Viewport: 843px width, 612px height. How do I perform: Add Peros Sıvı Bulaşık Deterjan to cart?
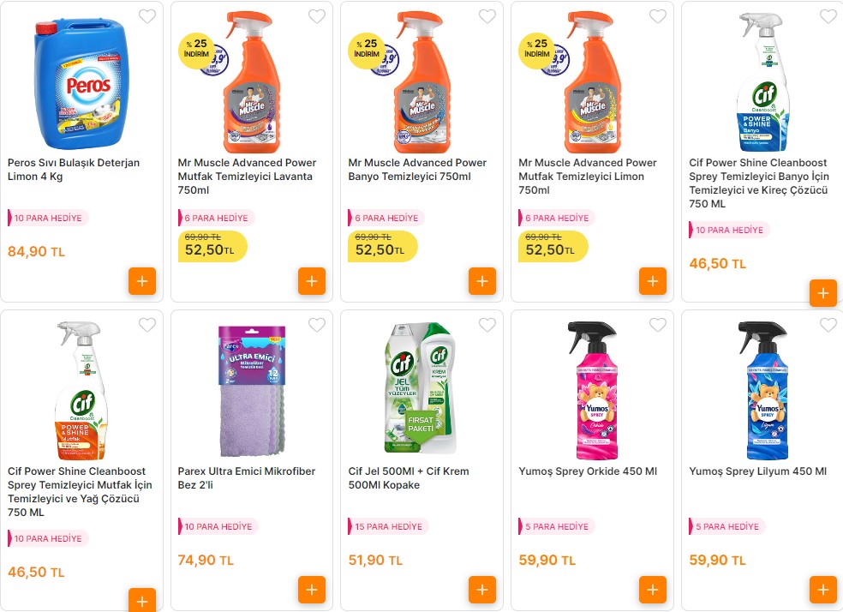click(x=142, y=281)
